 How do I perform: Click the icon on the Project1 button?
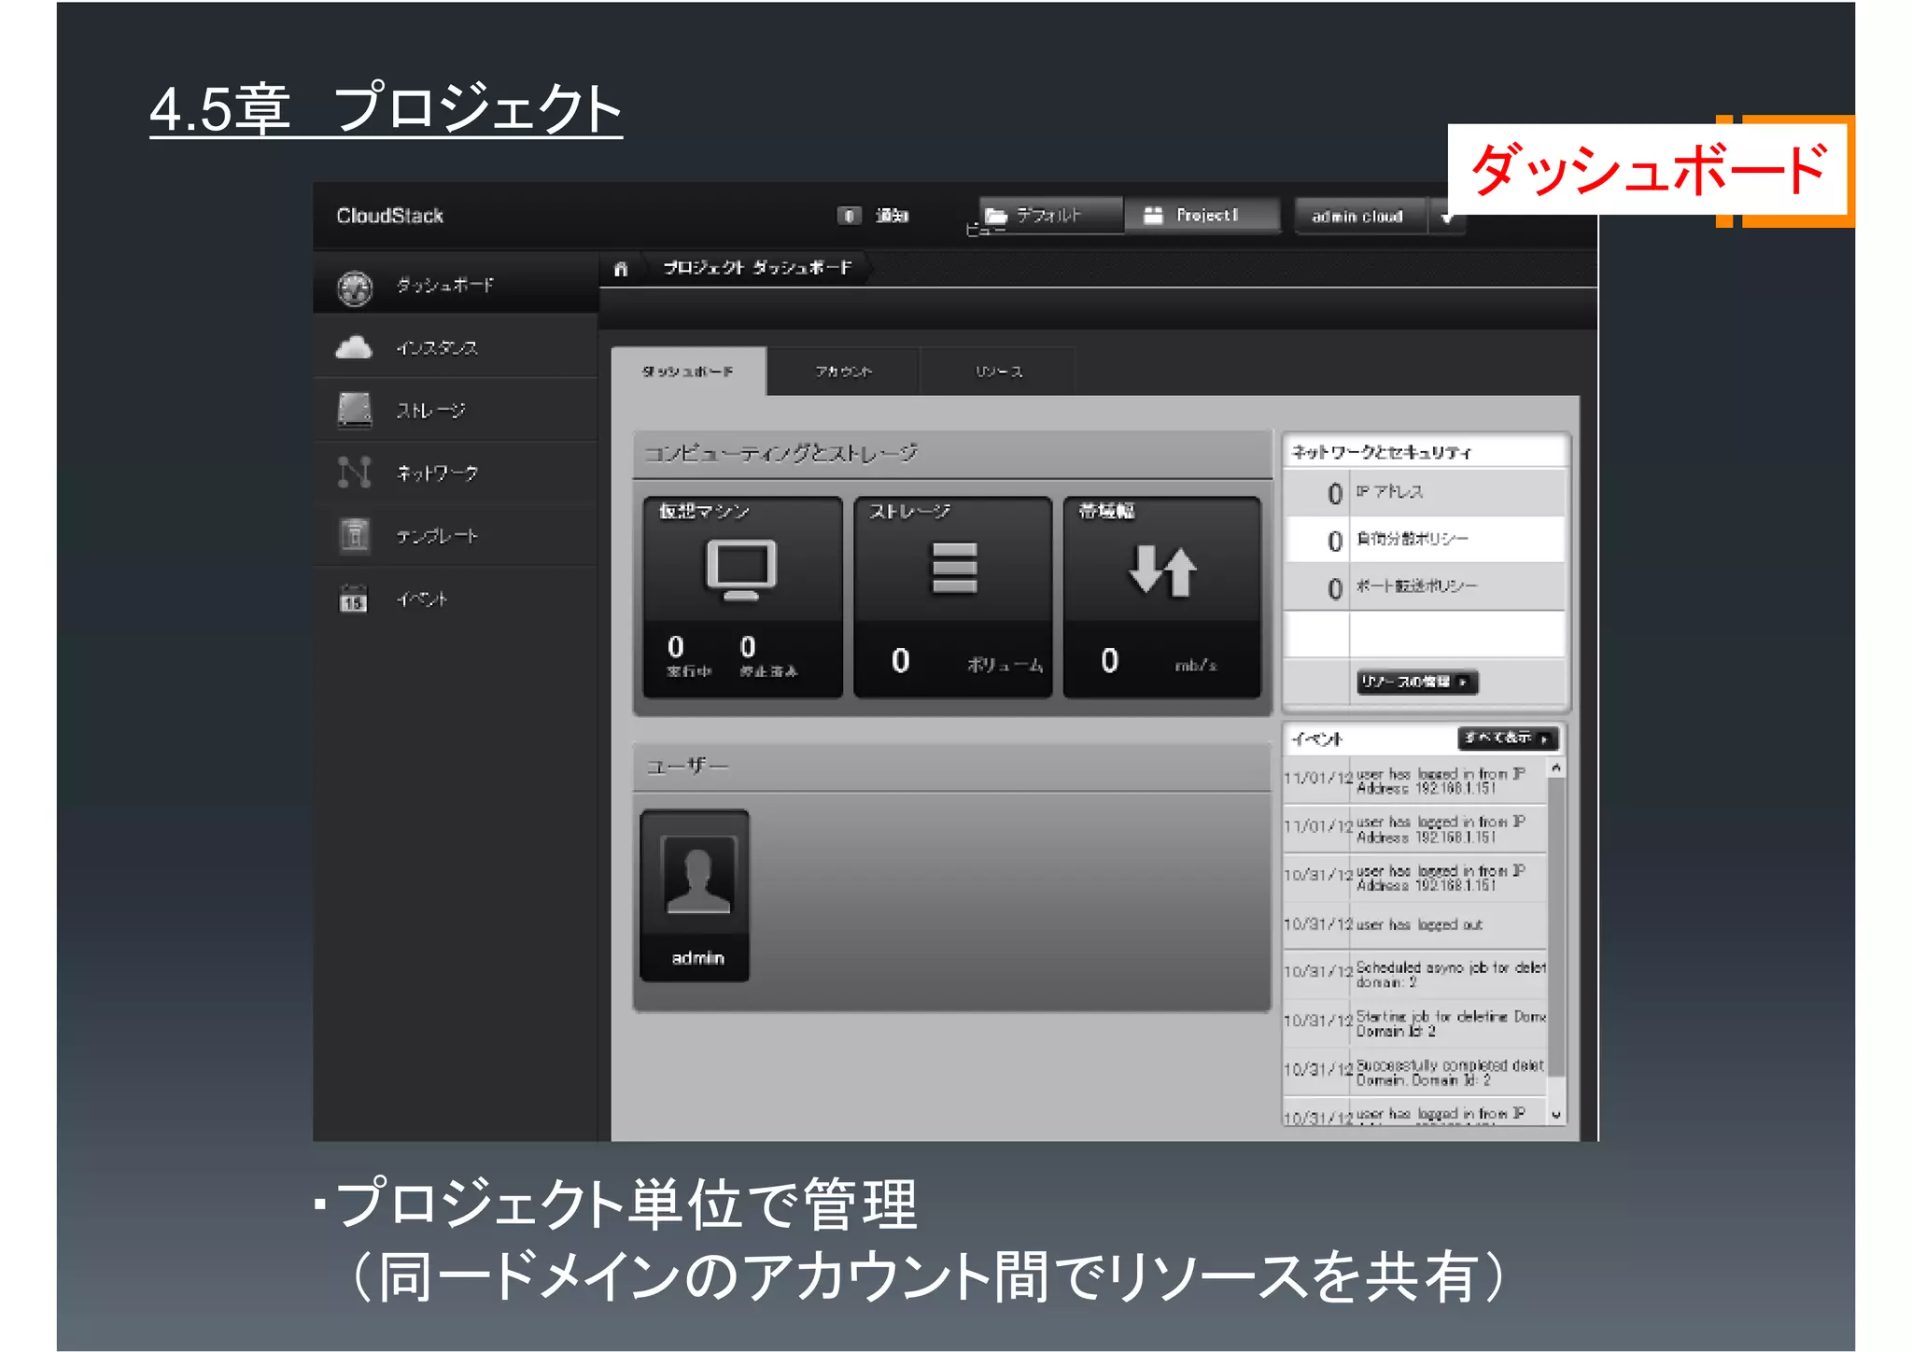click(x=1154, y=216)
